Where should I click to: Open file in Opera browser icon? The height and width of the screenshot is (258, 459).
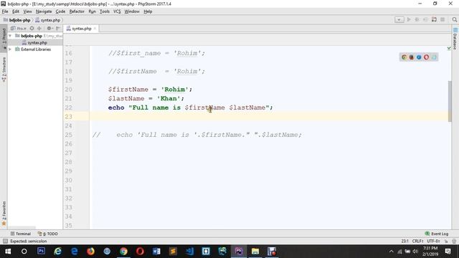(x=426, y=57)
